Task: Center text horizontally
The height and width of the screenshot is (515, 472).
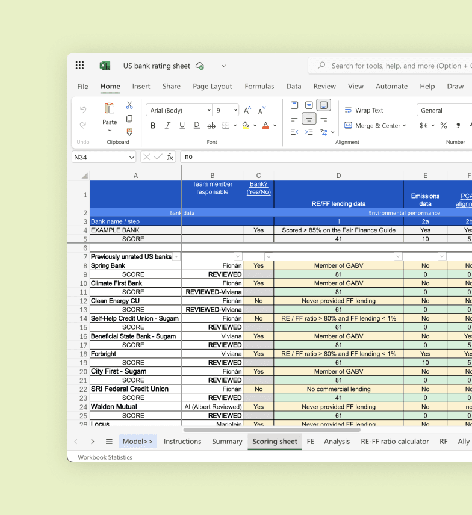Action: pyautogui.click(x=309, y=119)
